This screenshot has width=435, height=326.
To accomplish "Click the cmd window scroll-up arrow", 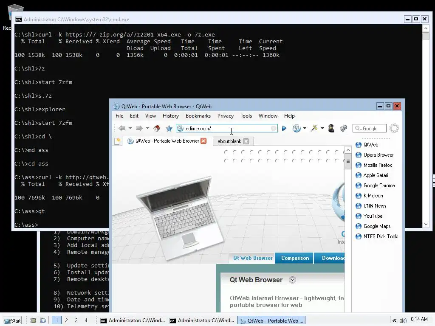I will click(x=426, y=28).
